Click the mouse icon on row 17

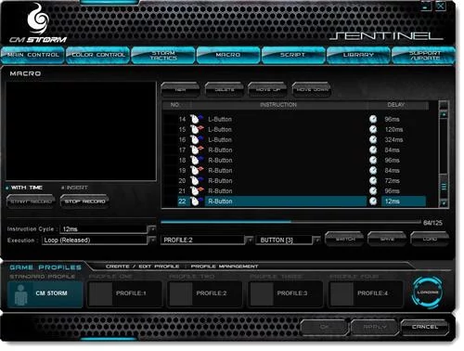click(x=197, y=149)
